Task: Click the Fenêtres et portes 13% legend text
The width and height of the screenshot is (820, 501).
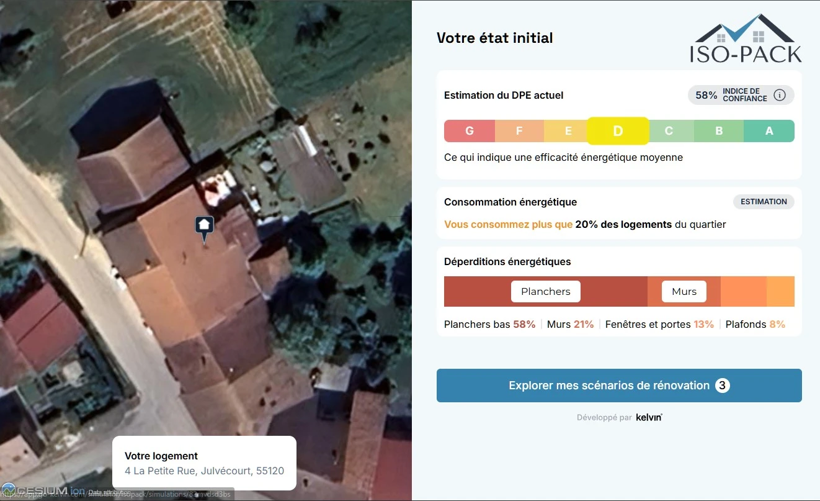Action: click(659, 324)
